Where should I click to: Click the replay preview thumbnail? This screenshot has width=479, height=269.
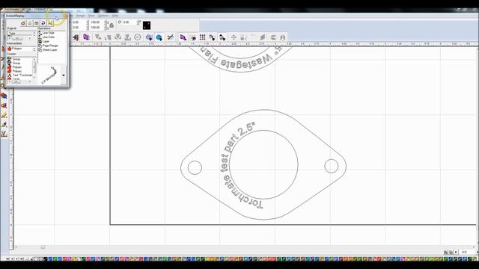click(x=49, y=75)
